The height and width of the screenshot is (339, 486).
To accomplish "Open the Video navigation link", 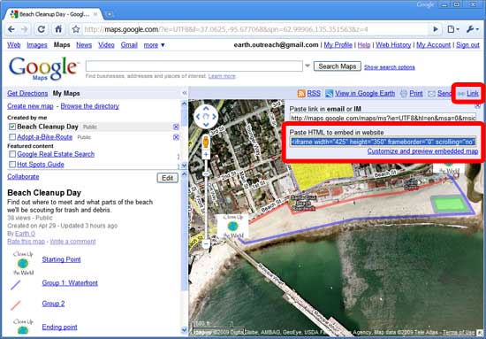I will point(106,45).
